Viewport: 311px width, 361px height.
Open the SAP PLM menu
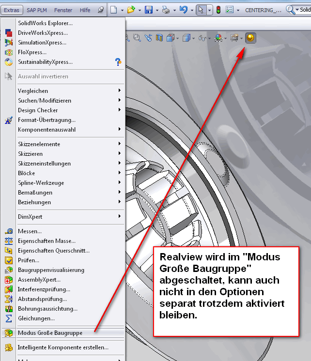[x=37, y=10]
